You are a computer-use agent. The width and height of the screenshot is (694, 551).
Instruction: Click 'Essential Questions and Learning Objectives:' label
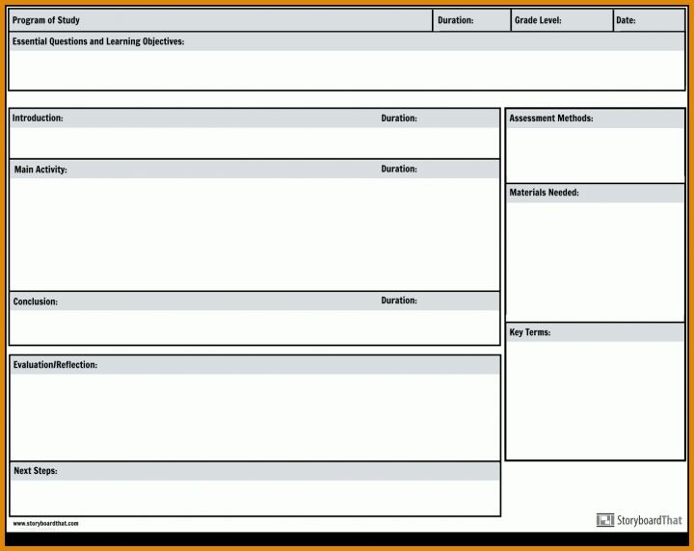coord(98,41)
